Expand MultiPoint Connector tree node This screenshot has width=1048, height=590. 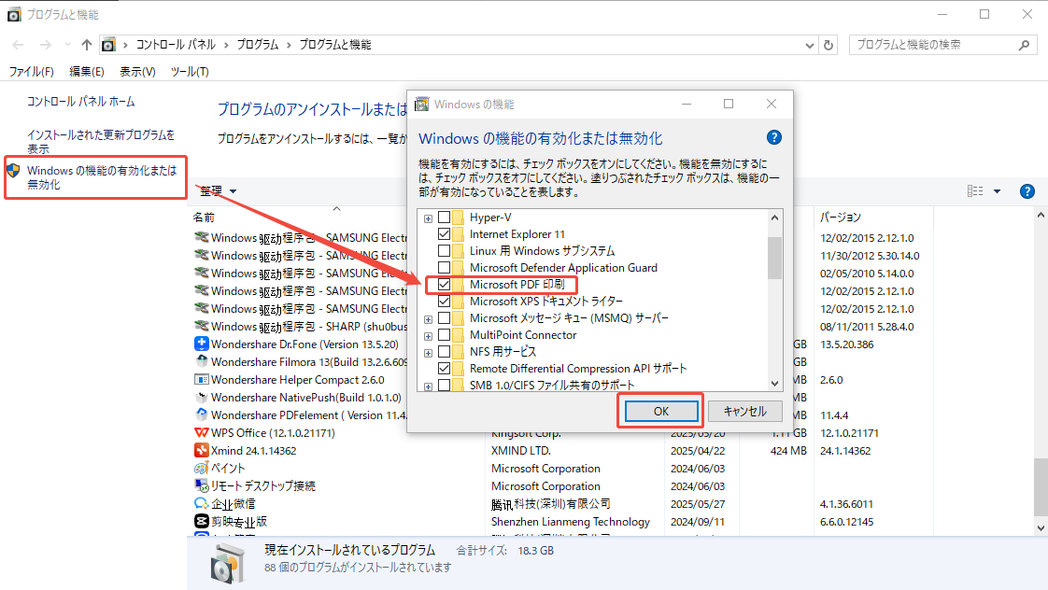[x=428, y=336]
